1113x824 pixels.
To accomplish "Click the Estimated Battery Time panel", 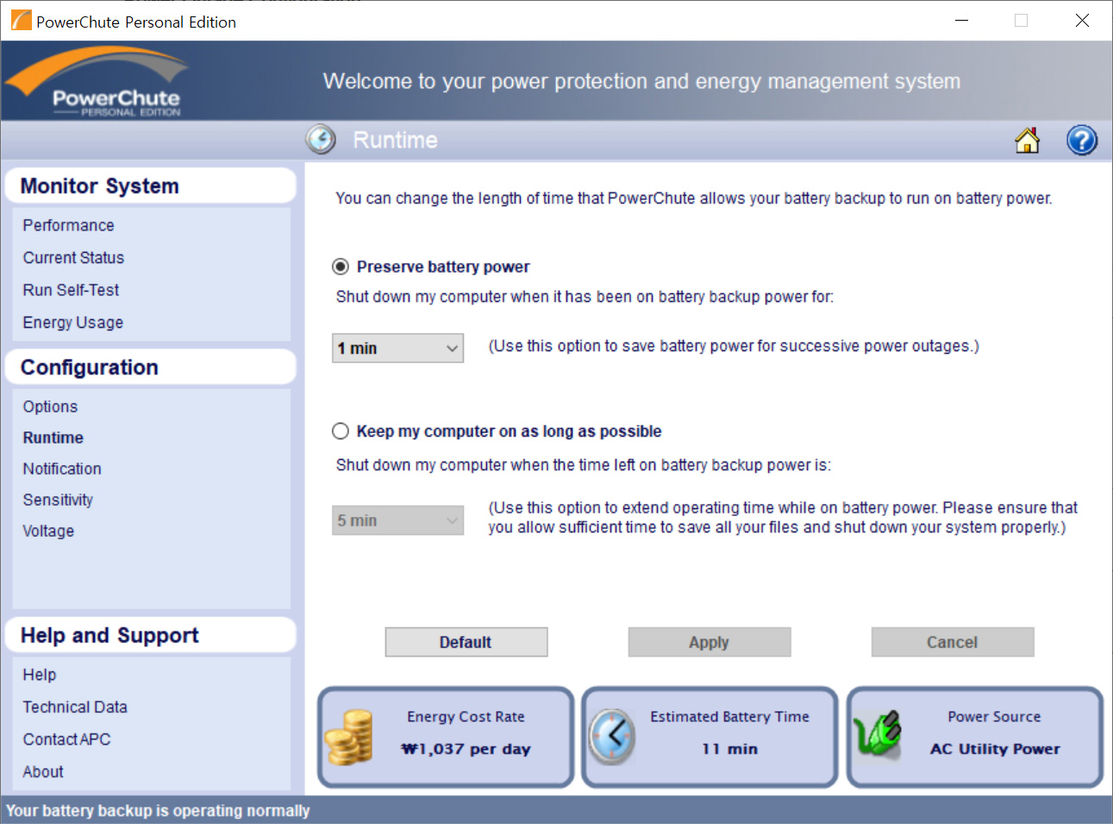I will pyautogui.click(x=710, y=737).
